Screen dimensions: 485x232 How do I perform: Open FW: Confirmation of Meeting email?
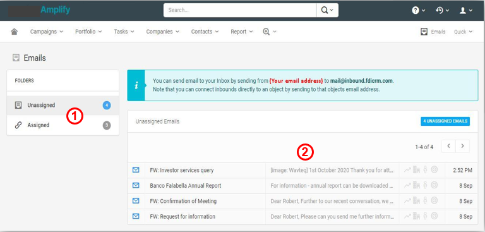pos(183,201)
